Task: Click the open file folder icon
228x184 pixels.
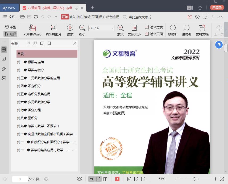Action: tap(22, 17)
